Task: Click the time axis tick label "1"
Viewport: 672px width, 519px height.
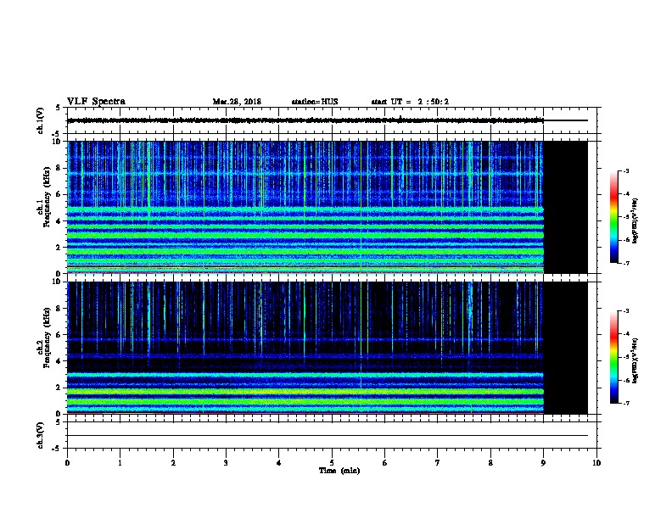Action: (x=120, y=462)
